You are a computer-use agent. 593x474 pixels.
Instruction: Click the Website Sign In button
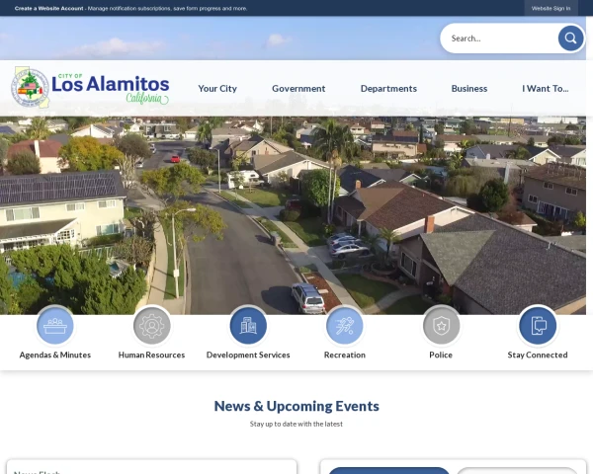click(x=551, y=8)
